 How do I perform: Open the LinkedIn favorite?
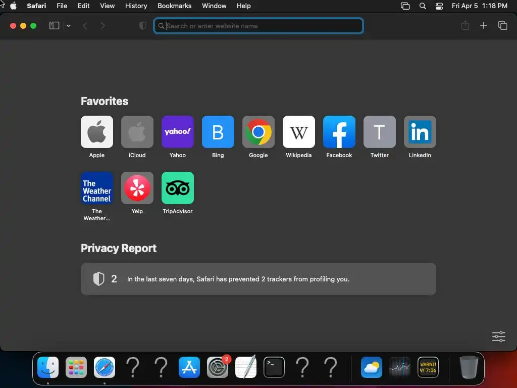click(420, 132)
